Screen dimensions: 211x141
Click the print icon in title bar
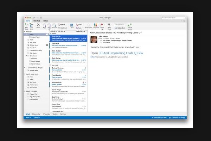(x=41, y=18)
